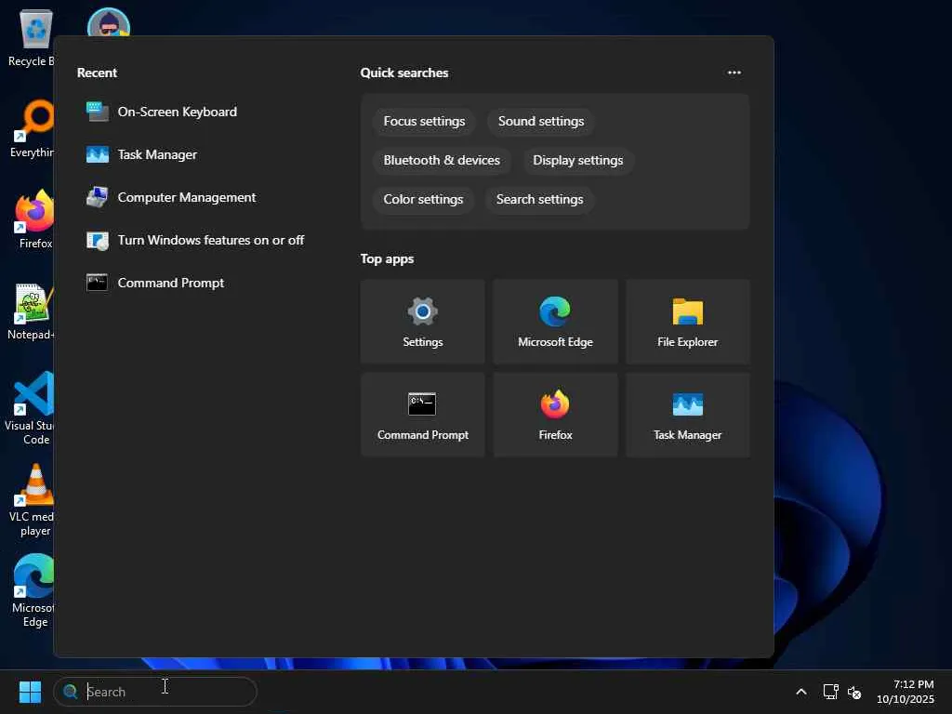This screenshot has height=714, width=952.
Task: Choose Turn Windows features on or off
Action: (x=210, y=240)
